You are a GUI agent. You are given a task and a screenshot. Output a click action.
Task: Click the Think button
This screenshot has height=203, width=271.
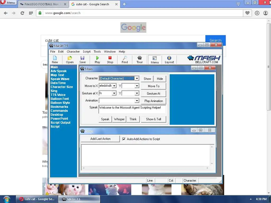click(133, 119)
